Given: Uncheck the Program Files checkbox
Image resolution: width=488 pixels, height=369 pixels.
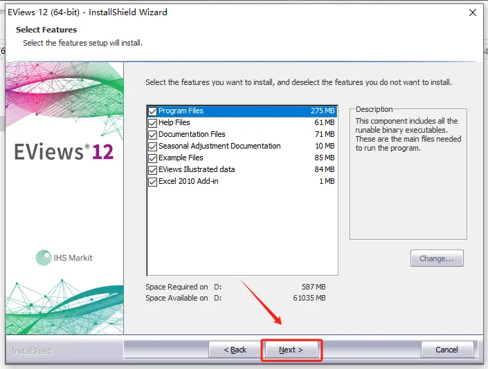Looking at the screenshot, I should 152,111.
